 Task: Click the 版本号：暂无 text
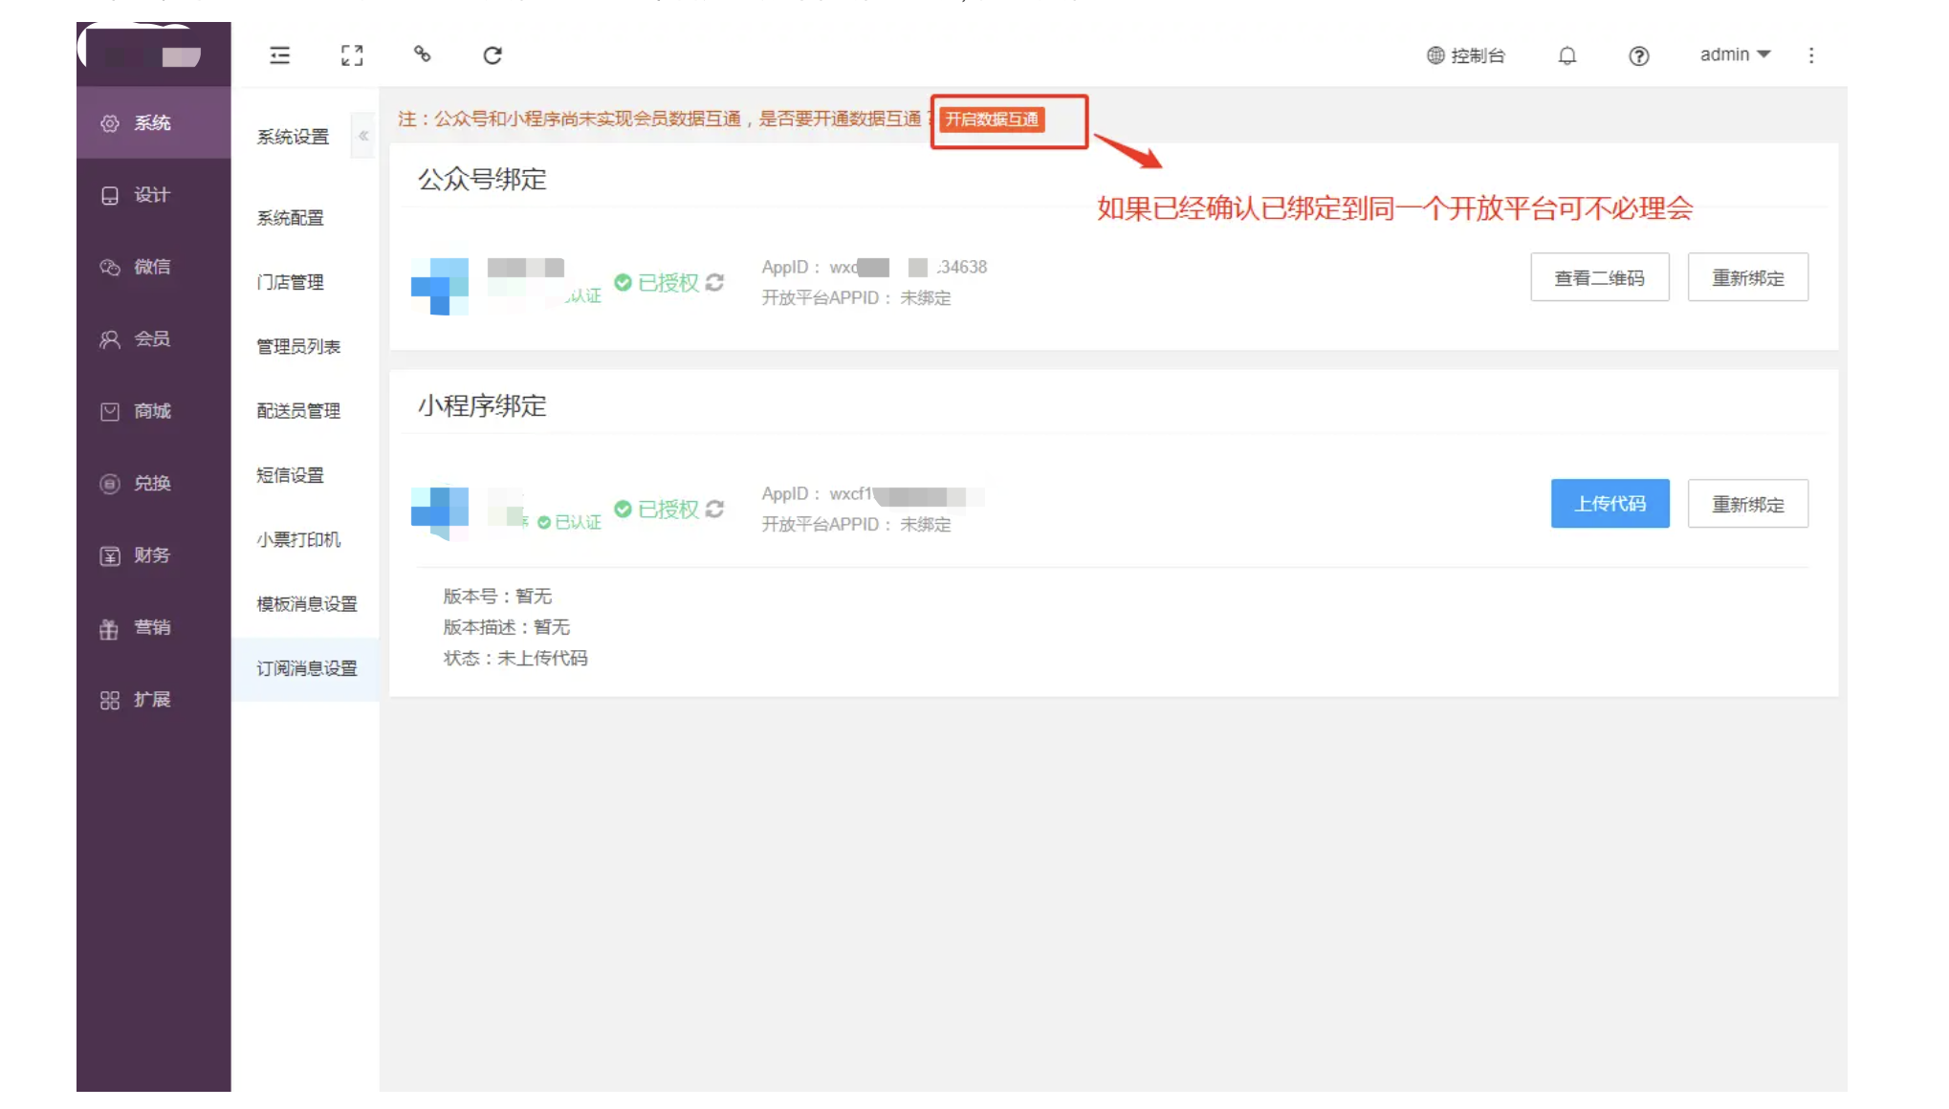497,596
